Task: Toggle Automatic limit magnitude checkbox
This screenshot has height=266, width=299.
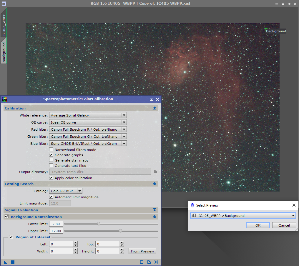Action: (x=51, y=197)
